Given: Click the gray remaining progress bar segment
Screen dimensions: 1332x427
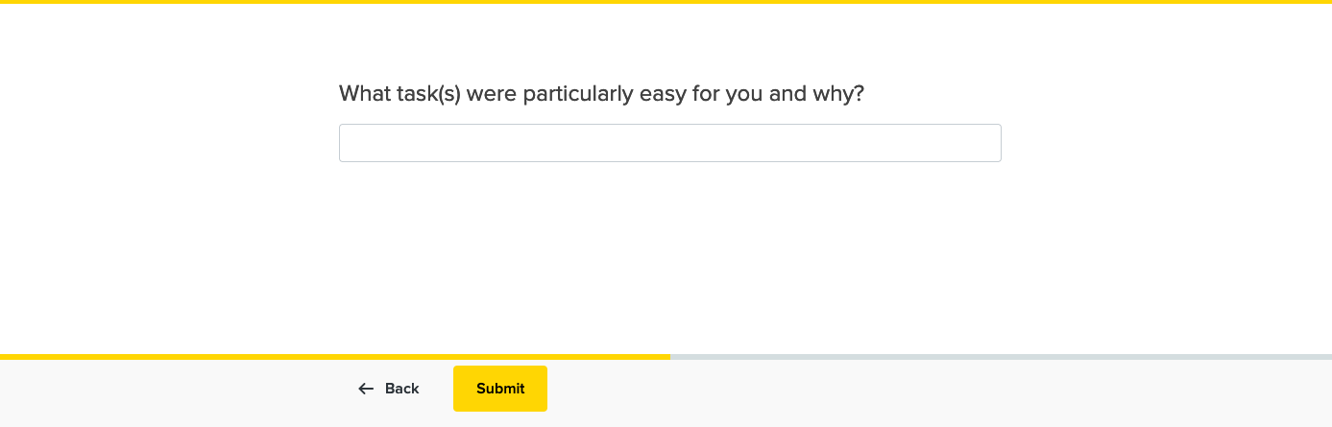Looking at the screenshot, I should (x=1000, y=357).
